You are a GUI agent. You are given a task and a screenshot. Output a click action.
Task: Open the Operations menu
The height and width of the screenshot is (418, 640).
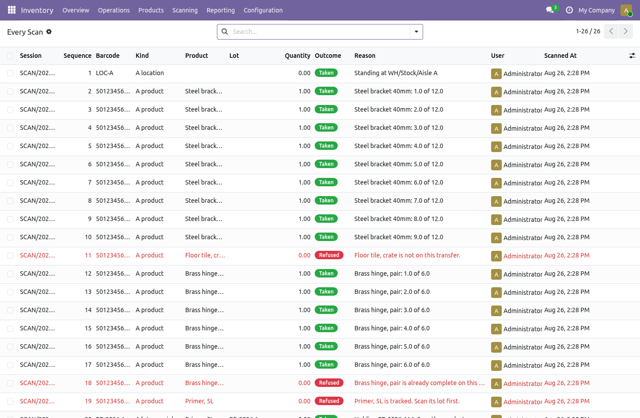click(114, 10)
